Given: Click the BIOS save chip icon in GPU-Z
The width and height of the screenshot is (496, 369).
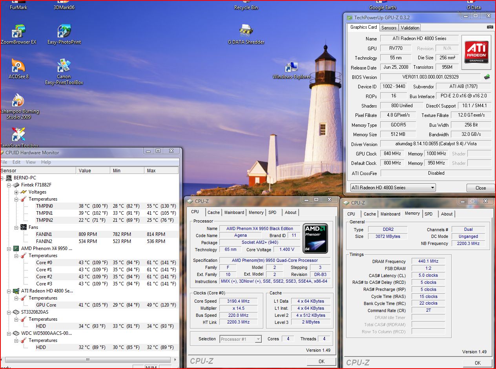Looking at the screenshot, I should [x=487, y=77].
